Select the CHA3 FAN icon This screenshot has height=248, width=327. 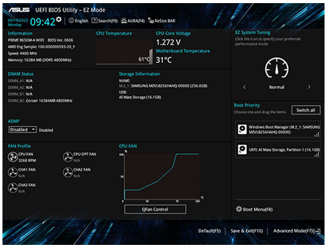(13, 188)
